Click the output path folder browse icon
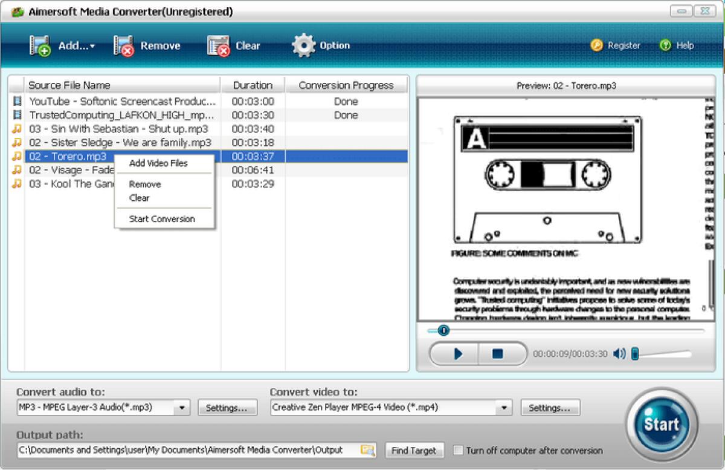 point(369,450)
